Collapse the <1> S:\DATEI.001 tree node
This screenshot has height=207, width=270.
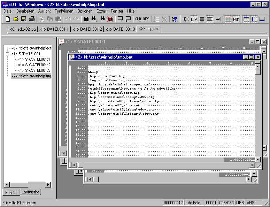(x=7, y=54)
